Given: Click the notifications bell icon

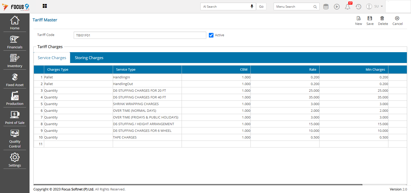Looking at the screenshot, I should (348, 7).
